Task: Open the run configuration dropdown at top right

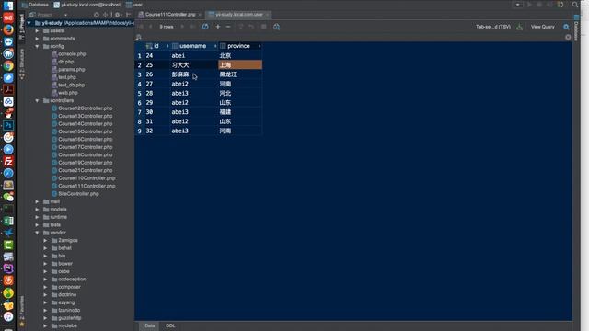Action: click(x=517, y=5)
